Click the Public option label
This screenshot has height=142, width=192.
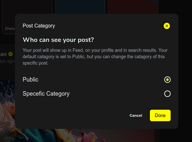pyautogui.click(x=31, y=80)
